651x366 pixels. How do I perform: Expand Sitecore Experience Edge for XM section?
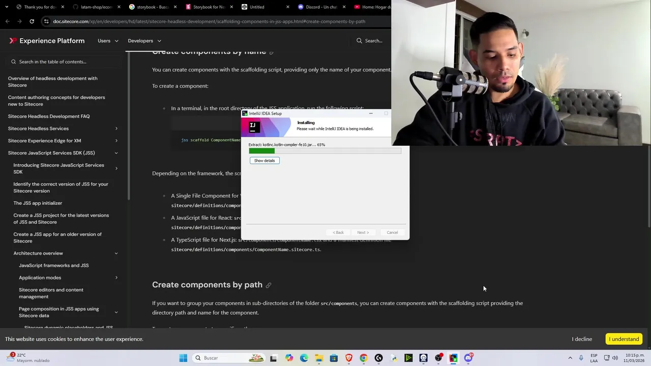tap(116, 141)
